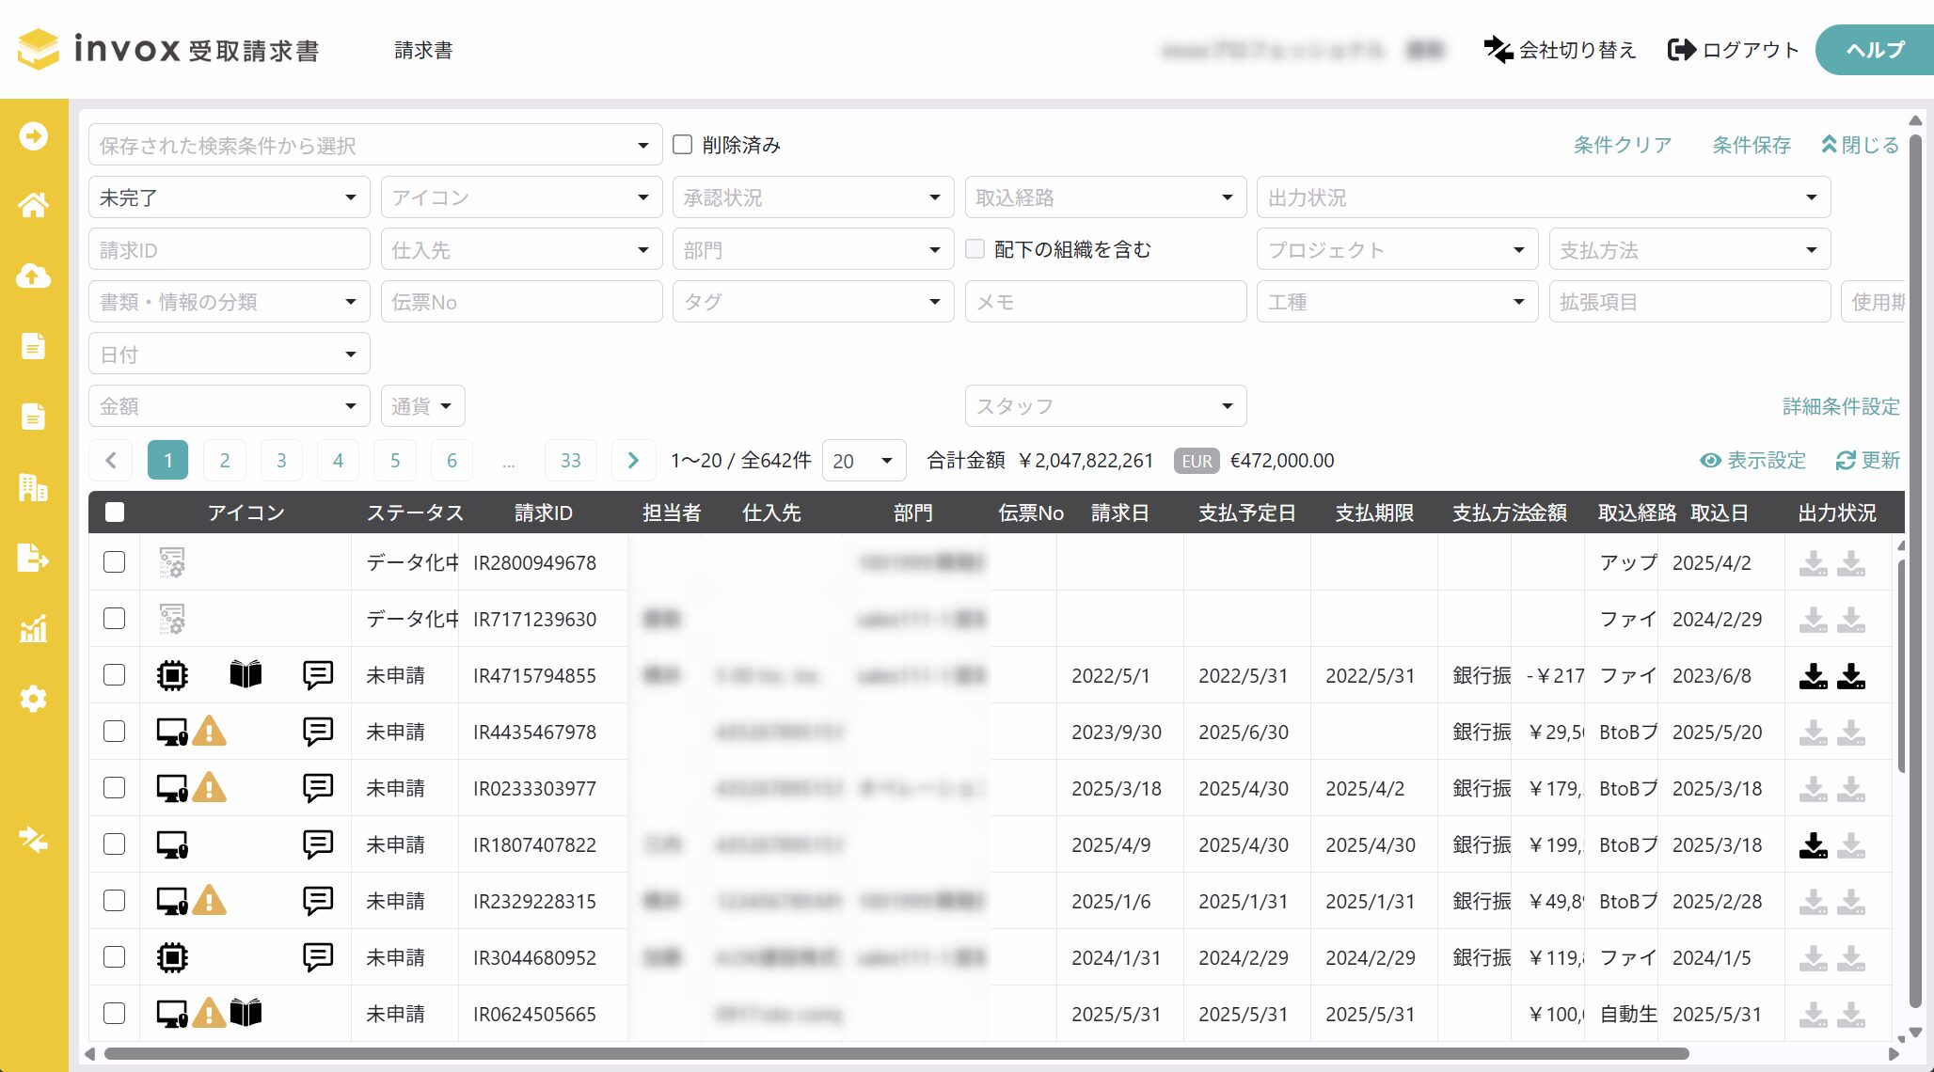This screenshot has height=1072, width=1934.
Task: Click the monitor icon for IR4435467978
Action: pyautogui.click(x=172, y=732)
